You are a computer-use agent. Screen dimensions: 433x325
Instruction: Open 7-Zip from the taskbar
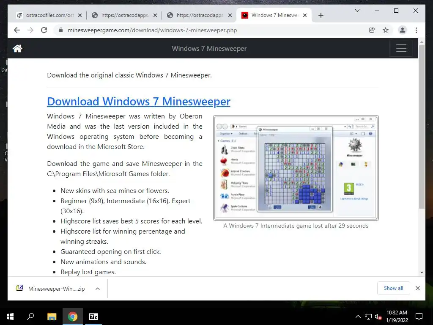pyautogui.click(x=93, y=317)
